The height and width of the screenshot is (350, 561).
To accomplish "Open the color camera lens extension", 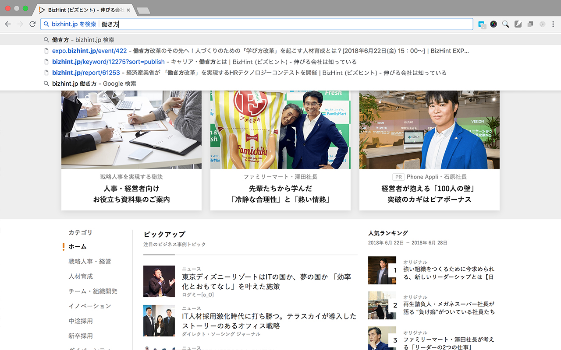I will click(x=494, y=24).
